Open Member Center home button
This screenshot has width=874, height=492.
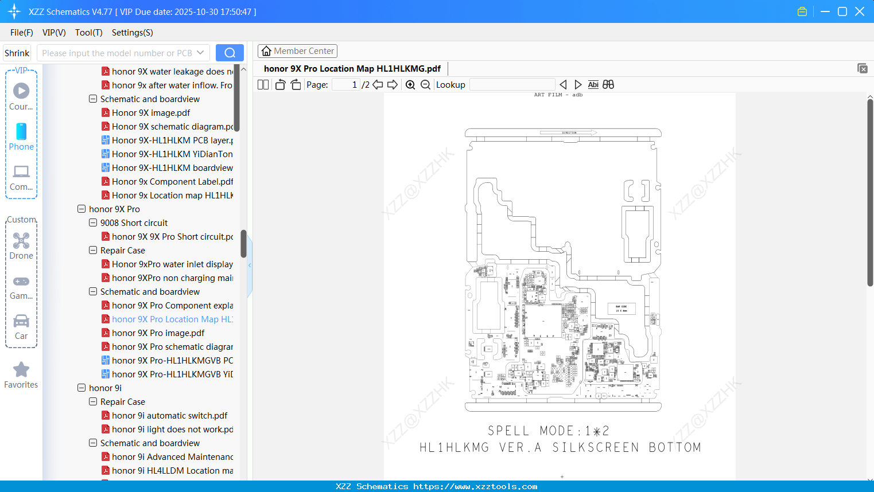coord(297,51)
